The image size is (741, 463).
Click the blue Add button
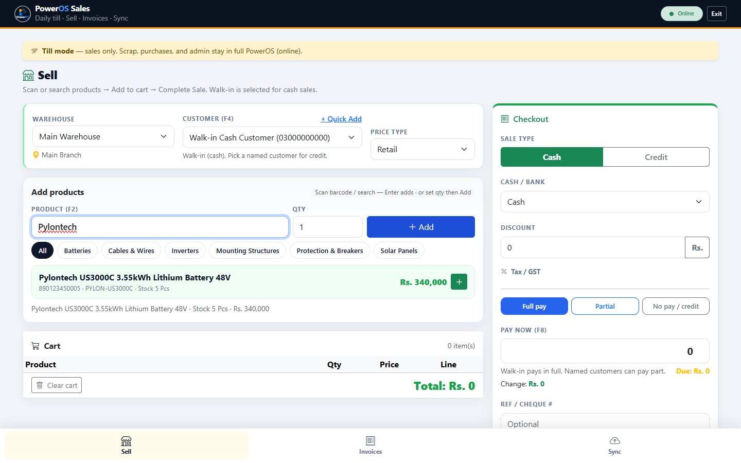421,227
